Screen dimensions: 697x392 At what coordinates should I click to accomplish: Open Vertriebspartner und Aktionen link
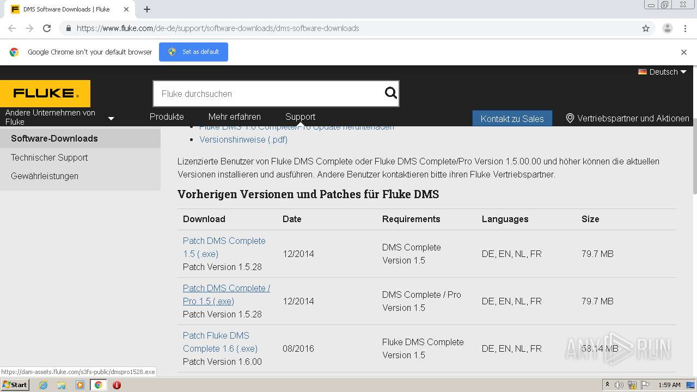(633, 118)
